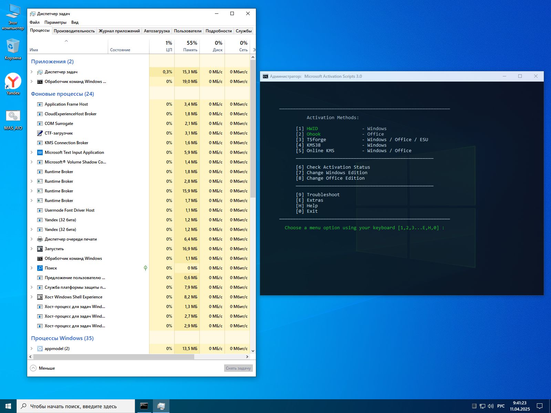Click the KMS Connection Broker icon
551x413 pixels.
coord(40,143)
